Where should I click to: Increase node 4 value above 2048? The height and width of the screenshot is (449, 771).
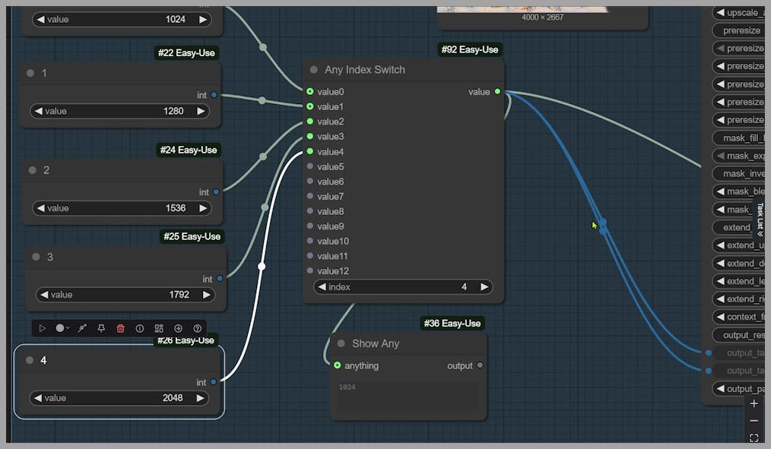pyautogui.click(x=200, y=398)
